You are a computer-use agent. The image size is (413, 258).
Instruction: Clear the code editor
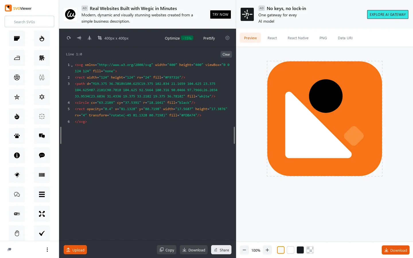226,54
